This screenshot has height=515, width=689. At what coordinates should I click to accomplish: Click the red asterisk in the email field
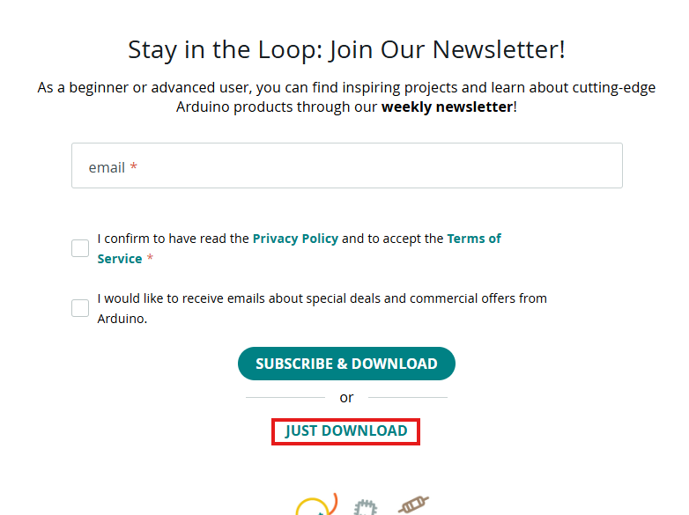134,167
